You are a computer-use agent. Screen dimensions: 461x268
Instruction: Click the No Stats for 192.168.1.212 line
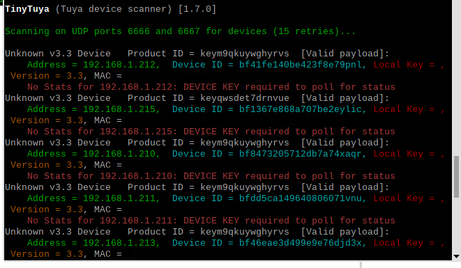[211, 87]
